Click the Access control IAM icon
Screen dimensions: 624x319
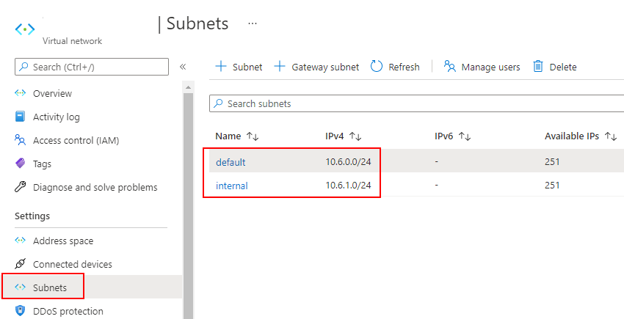(20, 139)
